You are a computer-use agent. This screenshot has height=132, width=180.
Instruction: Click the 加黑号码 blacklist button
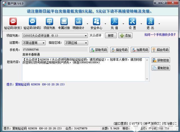pyautogui.click(x=140, y=50)
